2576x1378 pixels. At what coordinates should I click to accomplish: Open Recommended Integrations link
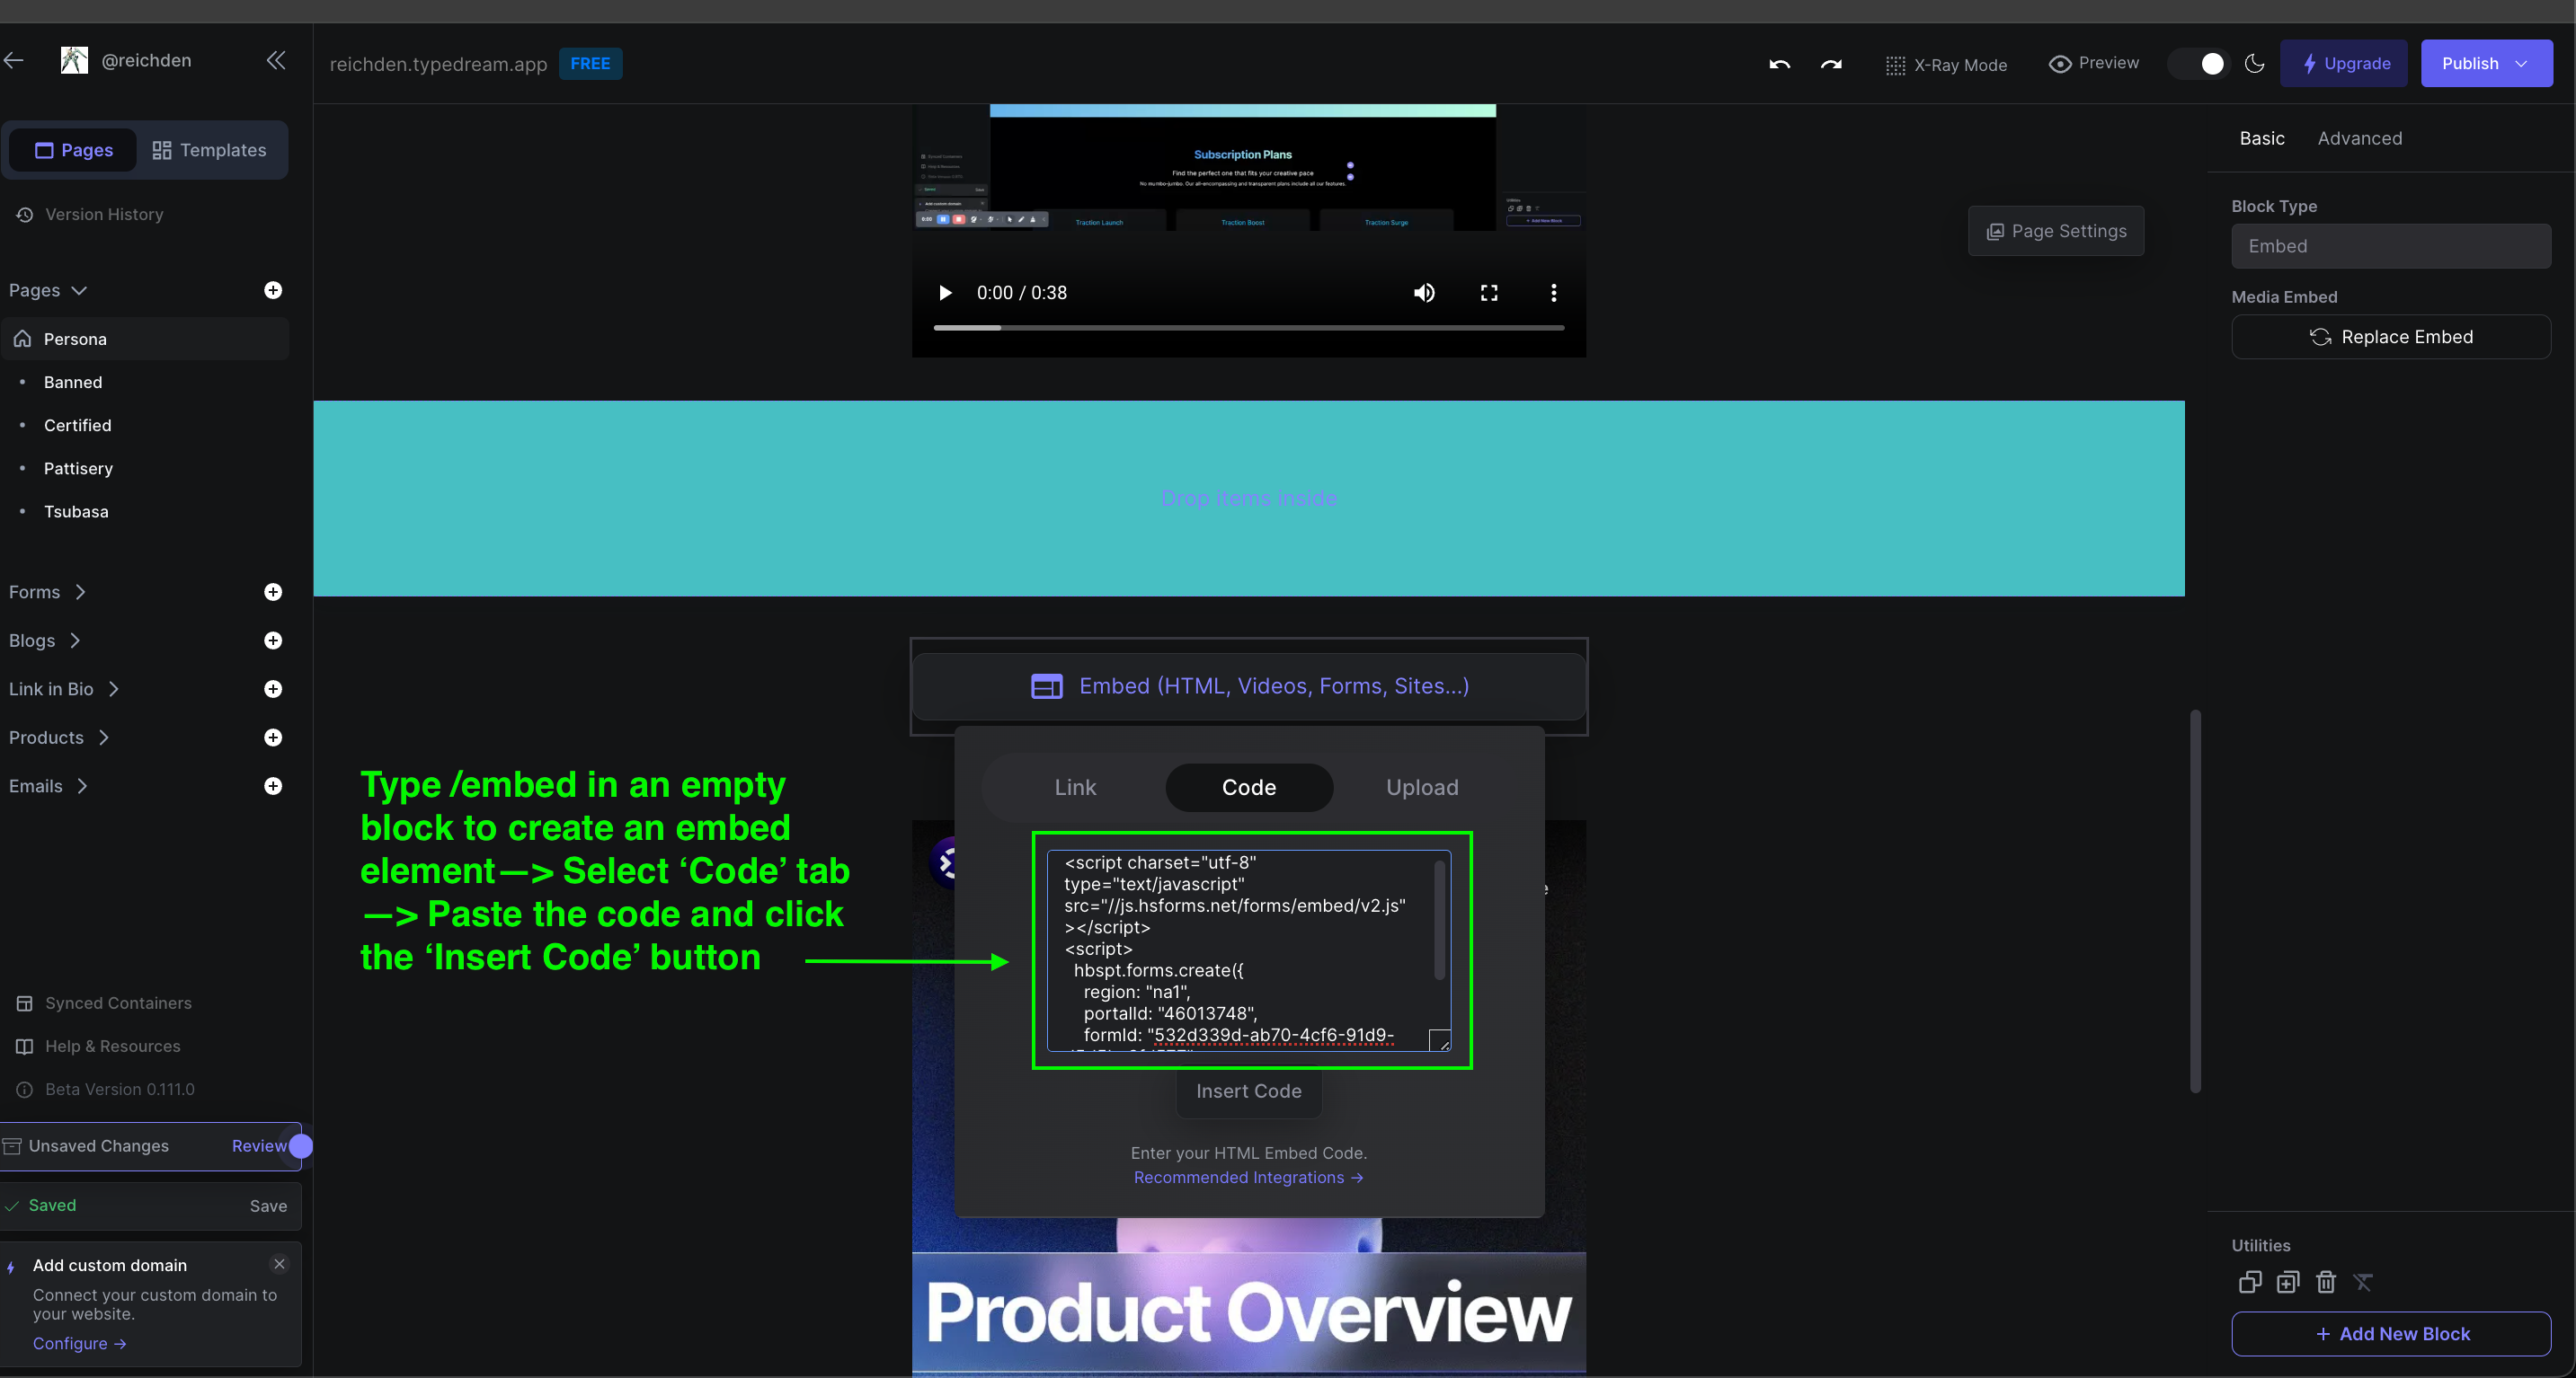pyautogui.click(x=1248, y=1177)
